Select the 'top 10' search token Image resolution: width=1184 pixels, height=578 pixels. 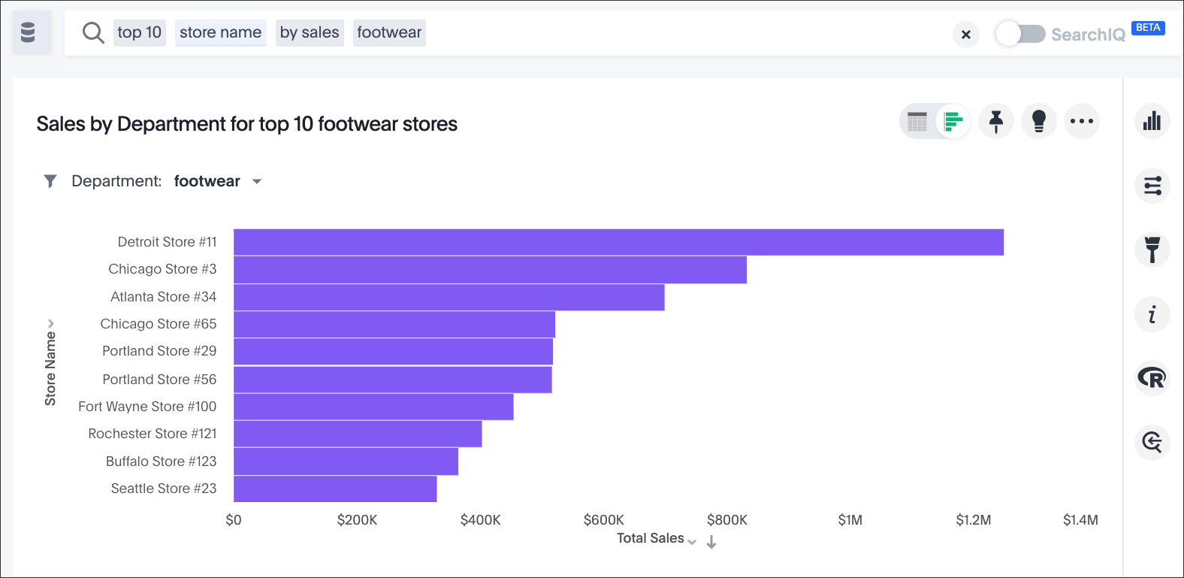(140, 32)
